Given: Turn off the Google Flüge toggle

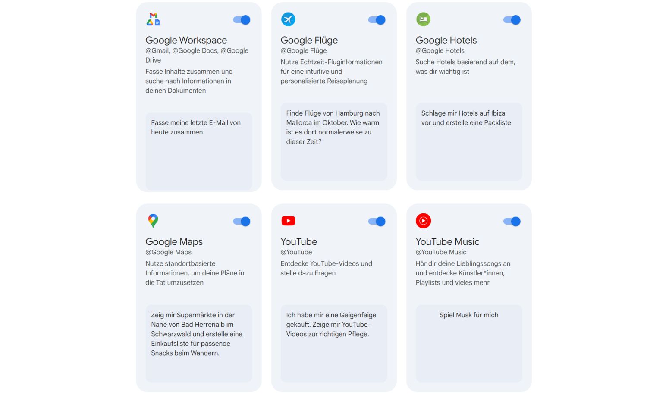Looking at the screenshot, I should (377, 20).
